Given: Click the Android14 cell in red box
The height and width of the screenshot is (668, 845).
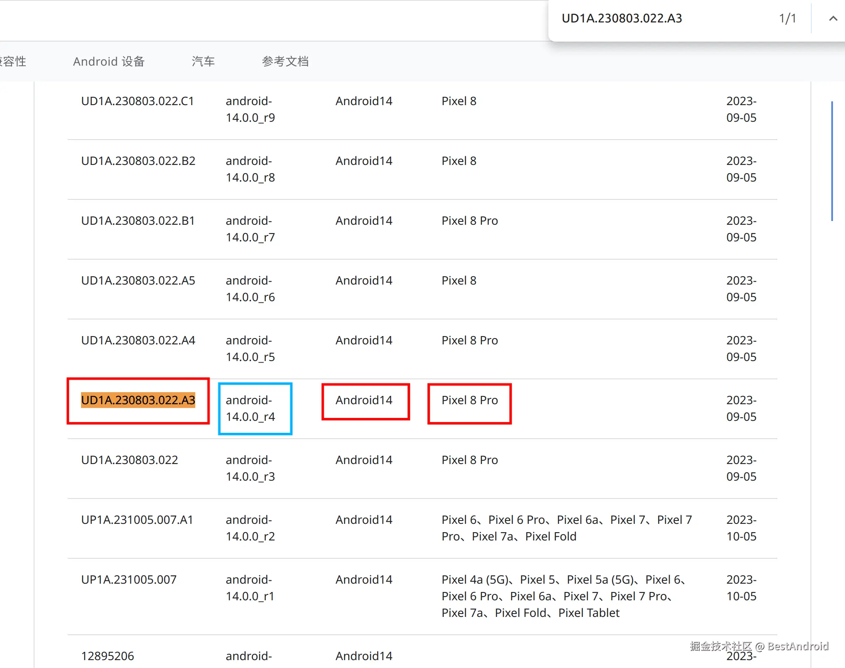Looking at the screenshot, I should pos(364,400).
